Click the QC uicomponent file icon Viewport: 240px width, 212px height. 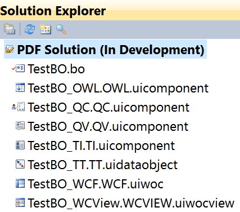pyautogui.click(x=20, y=107)
